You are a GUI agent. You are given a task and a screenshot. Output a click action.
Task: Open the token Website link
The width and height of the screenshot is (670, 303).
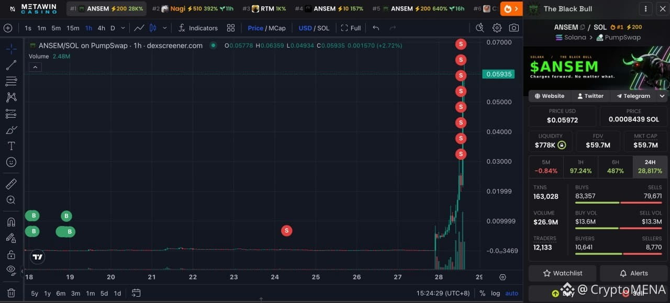(x=549, y=96)
